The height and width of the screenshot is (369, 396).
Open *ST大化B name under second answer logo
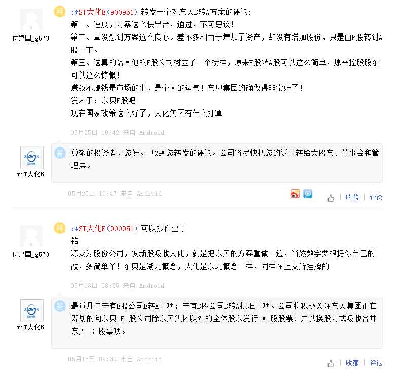click(x=31, y=328)
